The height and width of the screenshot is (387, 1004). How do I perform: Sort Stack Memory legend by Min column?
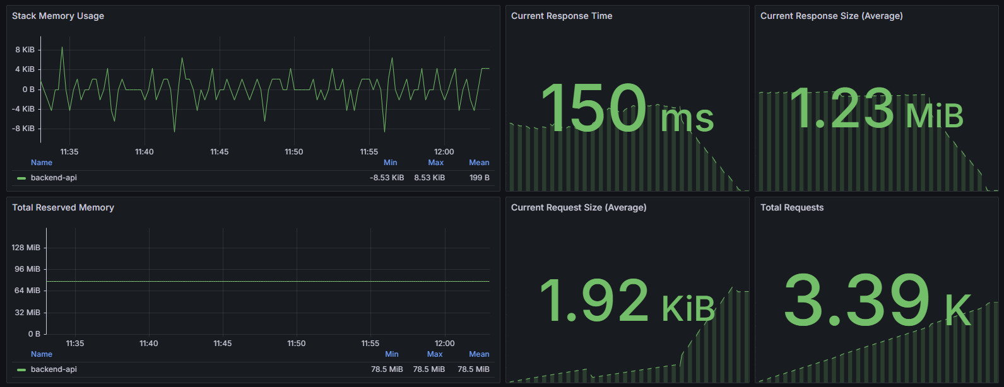pos(390,163)
